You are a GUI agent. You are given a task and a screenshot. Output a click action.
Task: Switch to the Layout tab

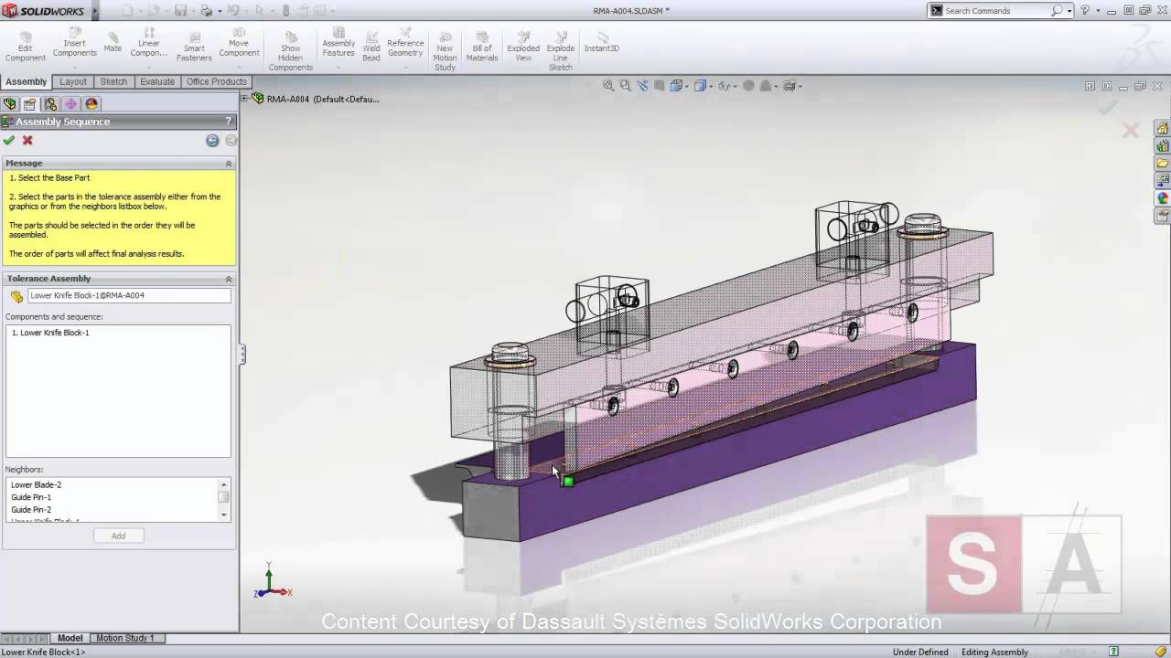click(73, 81)
